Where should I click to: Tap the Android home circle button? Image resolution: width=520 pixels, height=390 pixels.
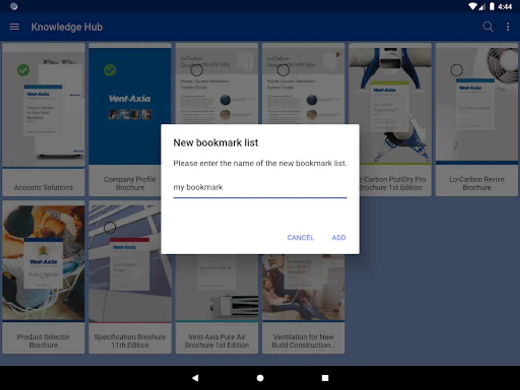tap(260, 378)
